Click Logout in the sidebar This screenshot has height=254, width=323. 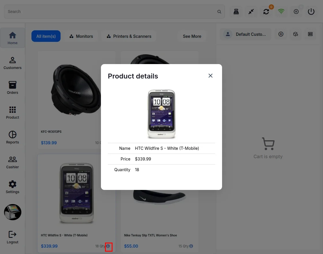click(13, 237)
